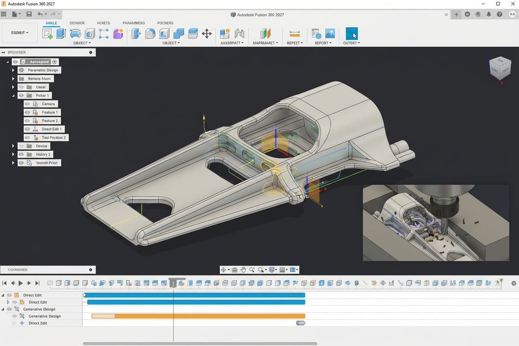Click the orange Generative Design timeline bar
519x346 pixels.
(x=199, y=316)
